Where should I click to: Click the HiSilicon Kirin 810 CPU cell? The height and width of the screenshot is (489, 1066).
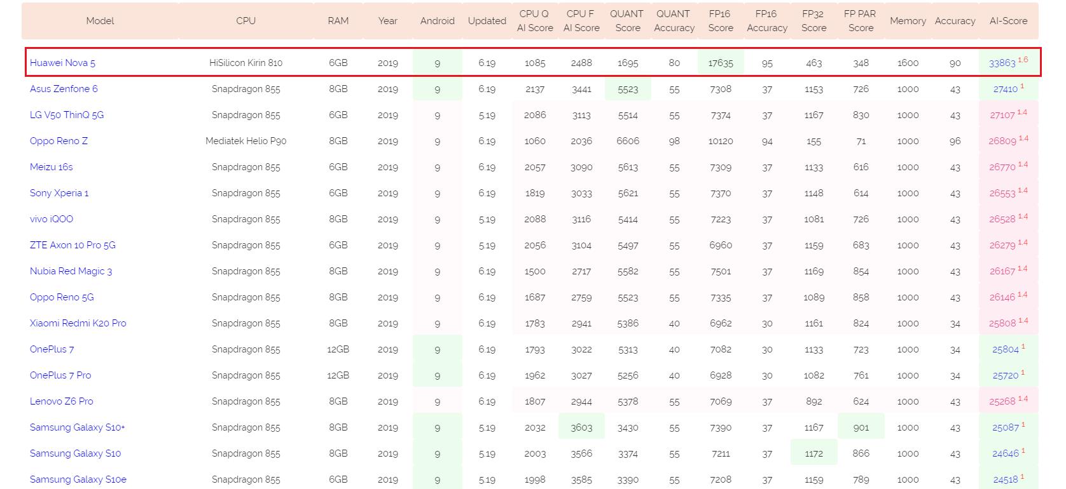[246, 63]
